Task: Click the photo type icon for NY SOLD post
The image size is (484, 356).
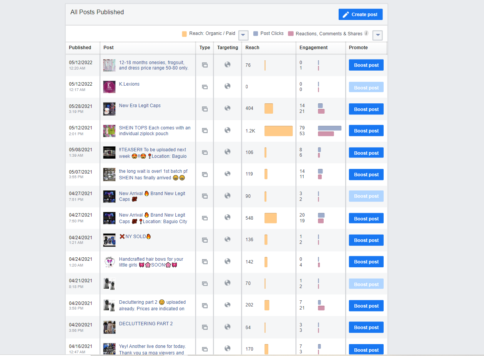Action: tap(205, 240)
